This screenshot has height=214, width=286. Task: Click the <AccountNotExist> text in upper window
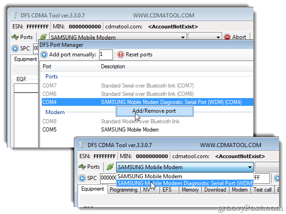coord(173,27)
